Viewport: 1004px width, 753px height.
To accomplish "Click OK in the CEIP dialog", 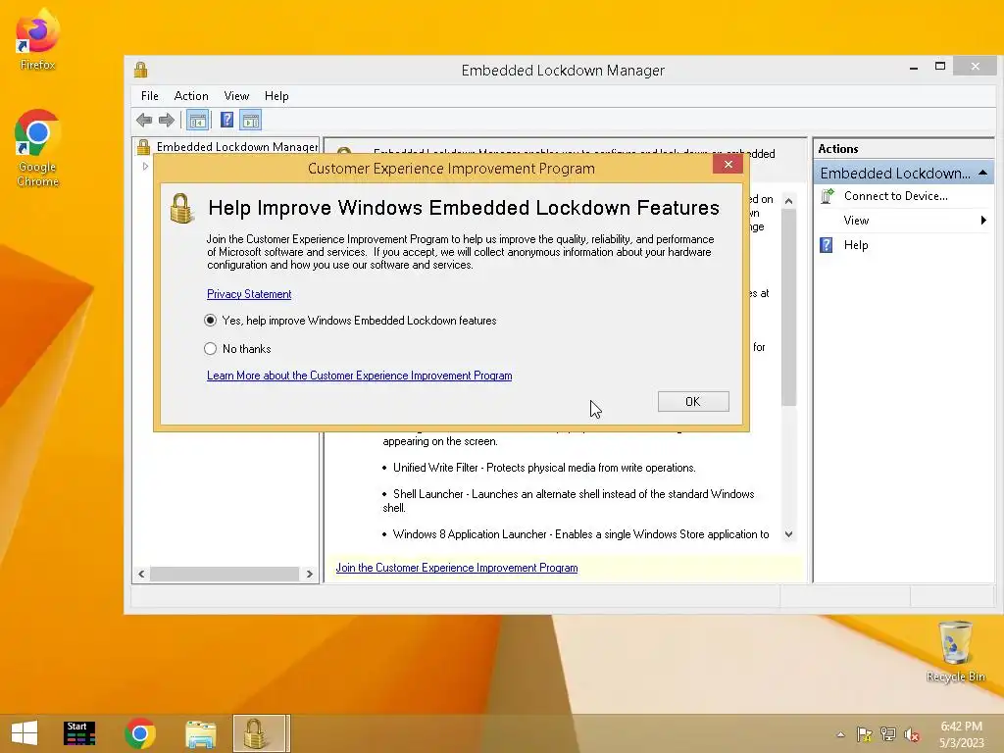I will tap(693, 401).
